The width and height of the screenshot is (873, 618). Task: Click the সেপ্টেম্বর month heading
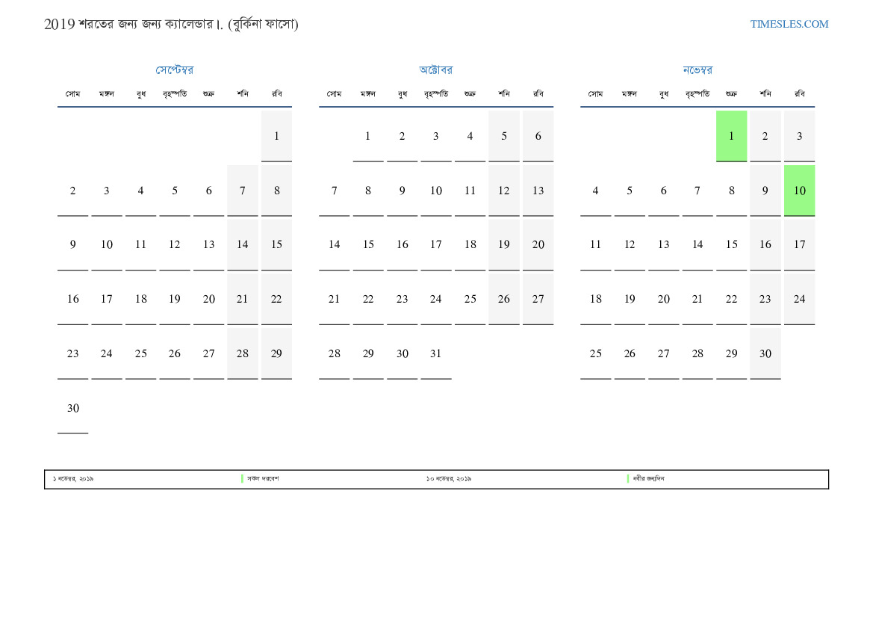pyautogui.click(x=175, y=70)
